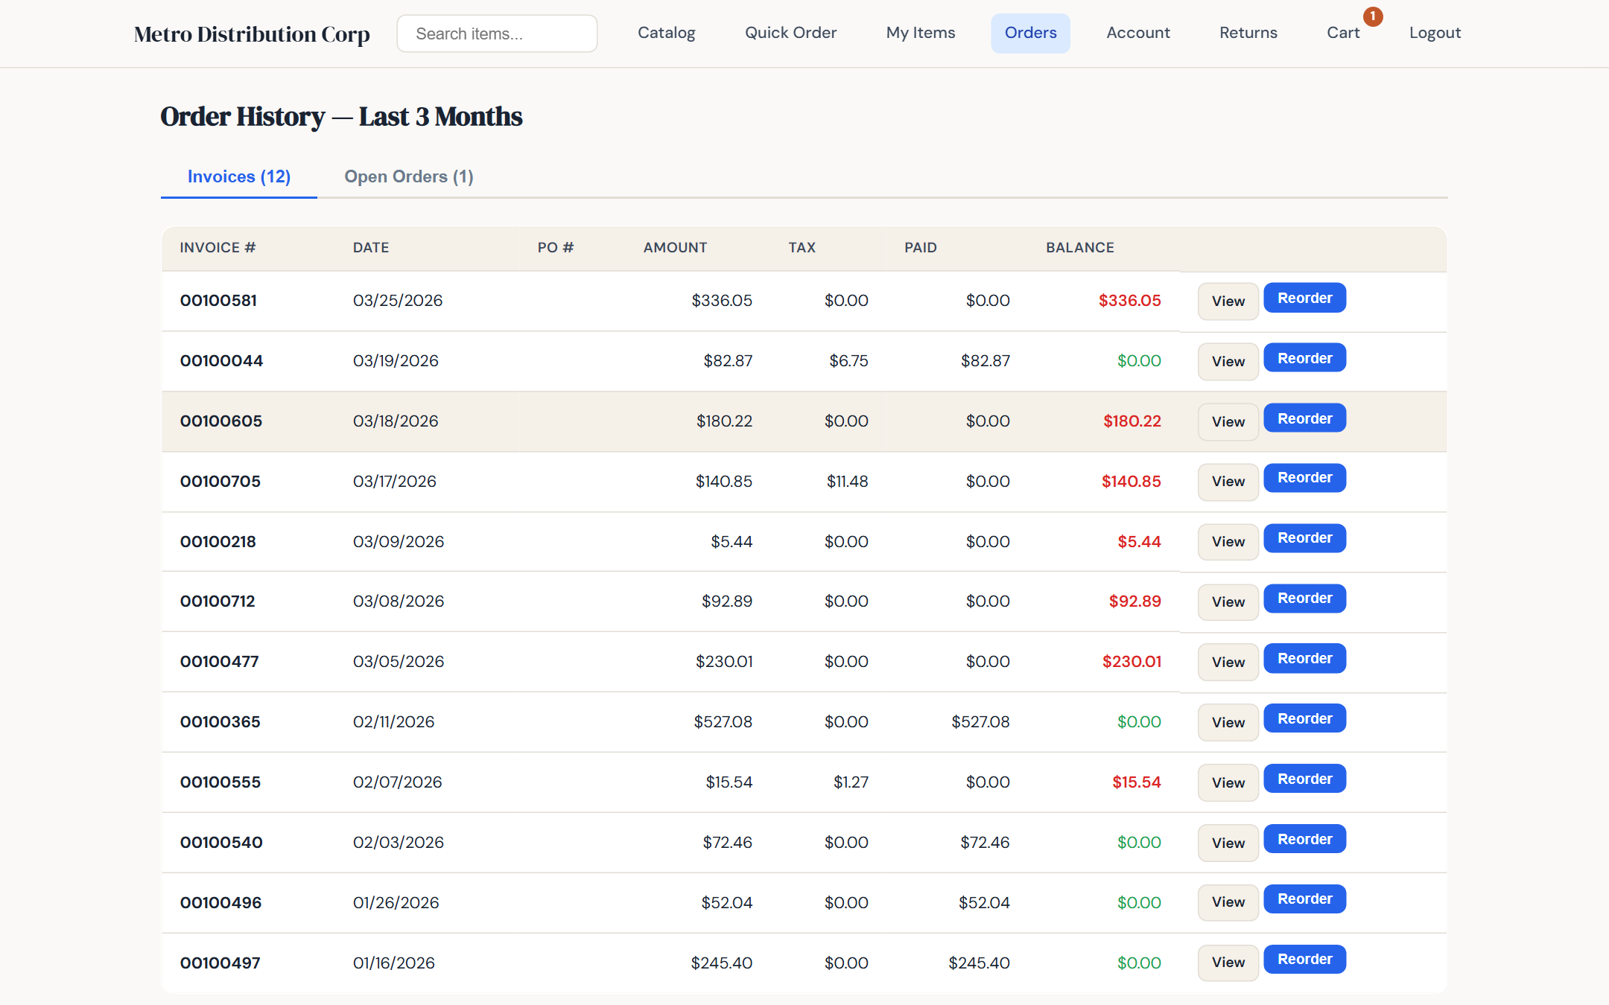The width and height of the screenshot is (1609, 1005).
Task: Click the Metro Distribution Corp logo
Action: [252, 33]
